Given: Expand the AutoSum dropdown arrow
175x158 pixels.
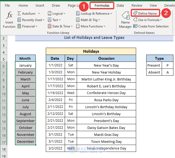Looking at the screenshot, I should tap(39, 14).
